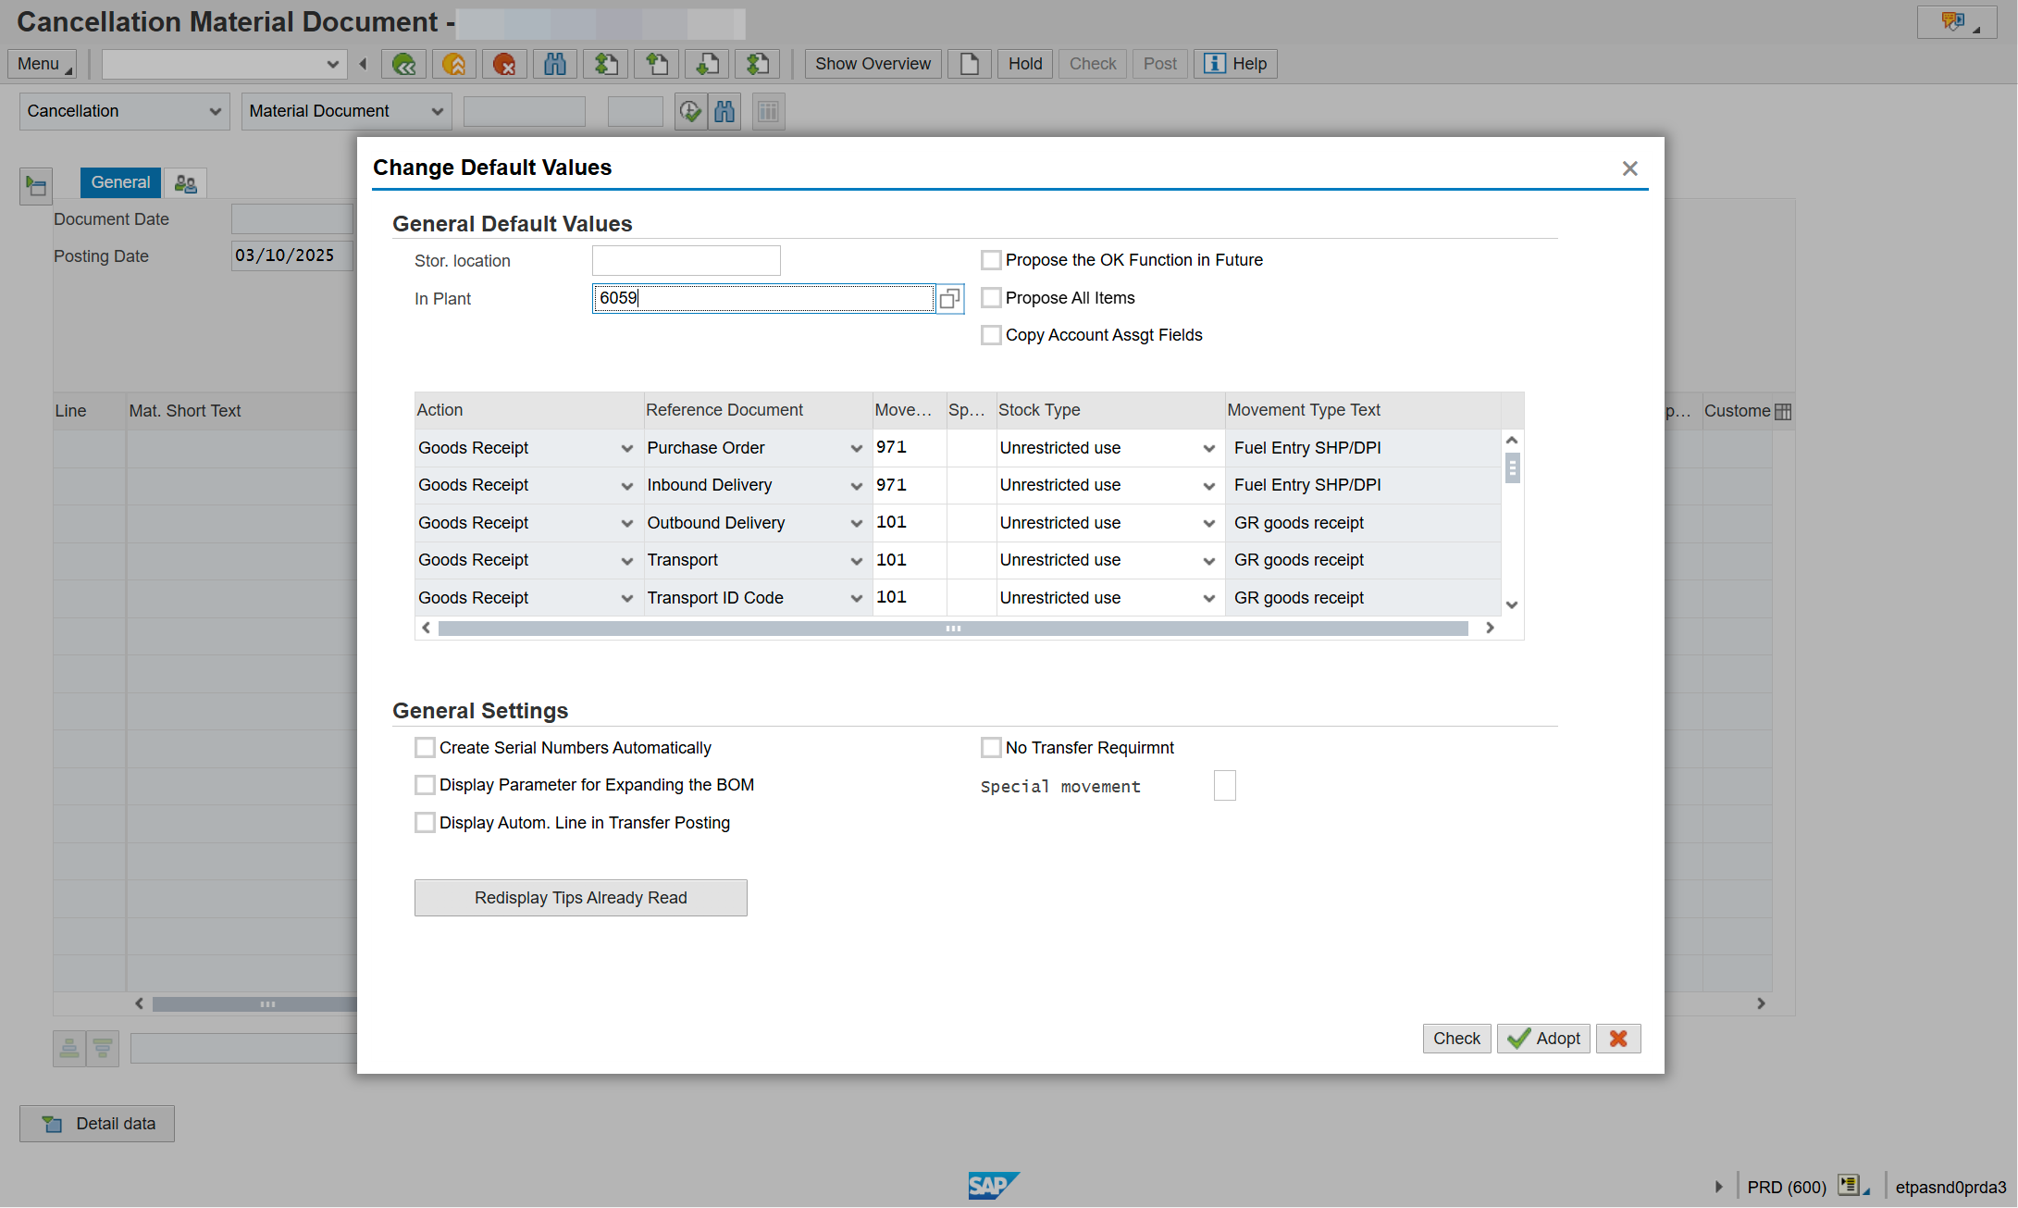Open the Menu button
This screenshot has height=1208, width=2018.
(x=42, y=64)
